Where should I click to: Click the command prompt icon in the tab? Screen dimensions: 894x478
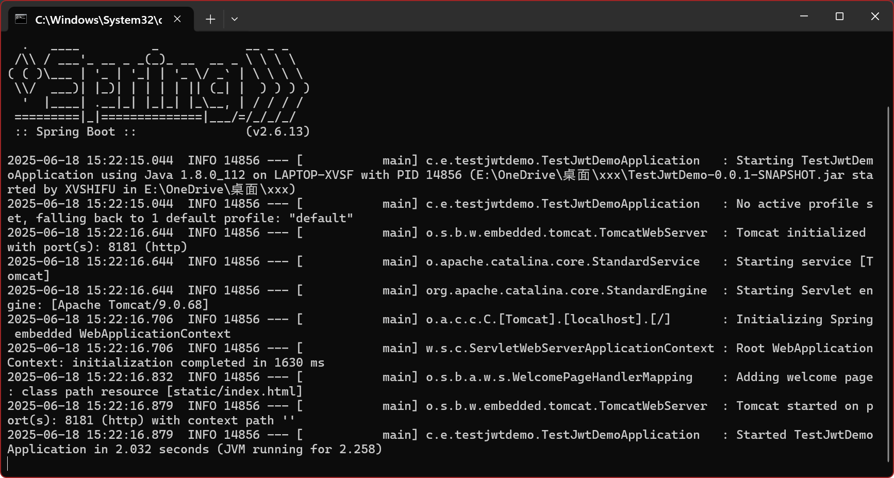pyautogui.click(x=21, y=19)
